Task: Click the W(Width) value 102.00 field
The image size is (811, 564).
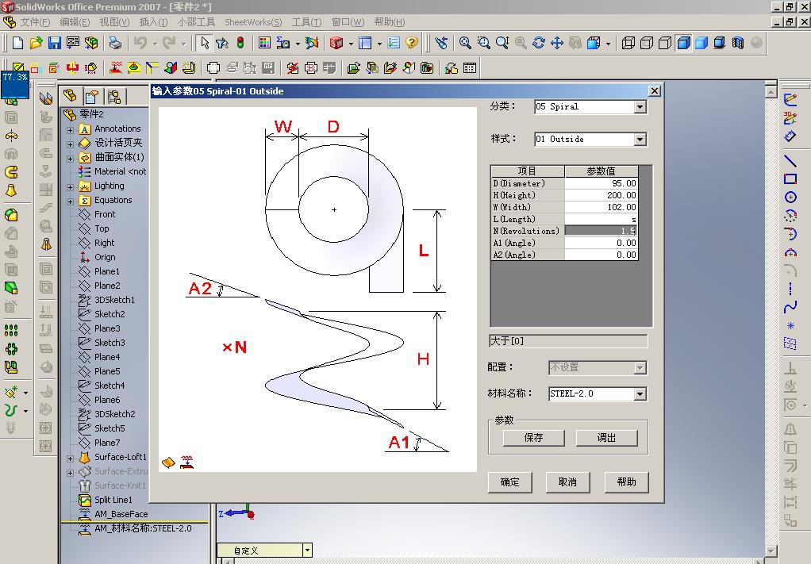Action: tap(601, 207)
